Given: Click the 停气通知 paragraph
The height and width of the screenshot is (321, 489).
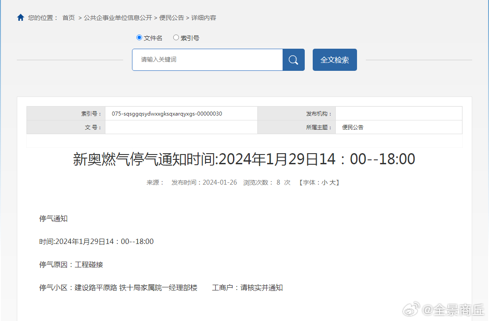Looking at the screenshot, I should pyautogui.click(x=53, y=218).
